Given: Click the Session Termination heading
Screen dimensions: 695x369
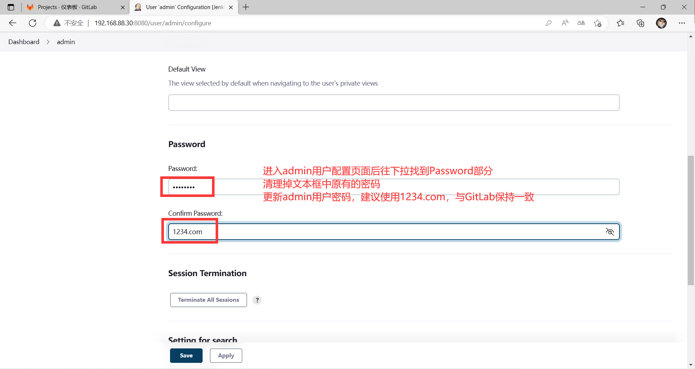Looking at the screenshot, I should (207, 273).
